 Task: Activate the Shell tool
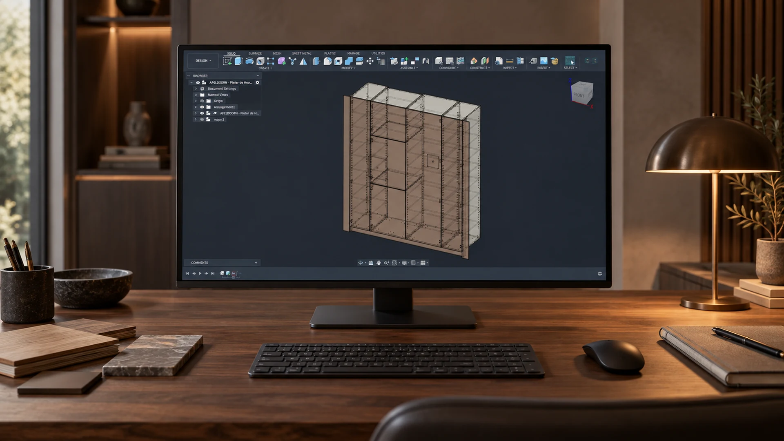tap(338, 61)
